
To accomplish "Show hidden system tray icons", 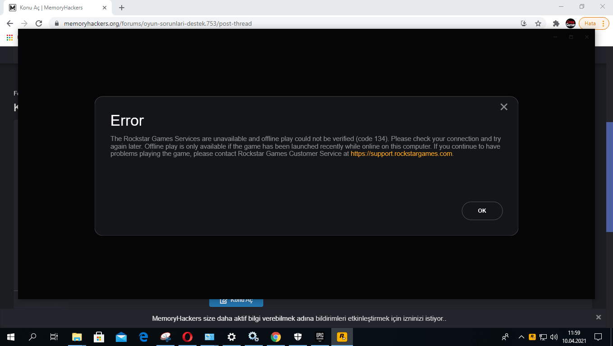I will 522,337.
